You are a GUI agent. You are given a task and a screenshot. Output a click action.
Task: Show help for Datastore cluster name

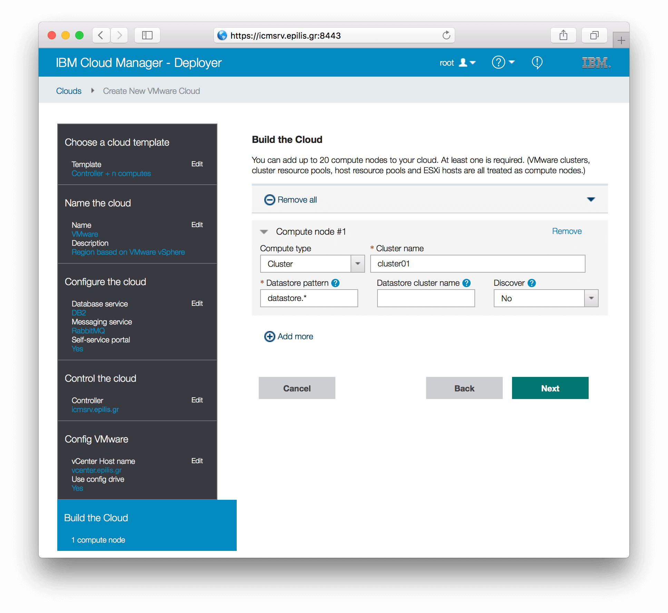pyautogui.click(x=466, y=283)
